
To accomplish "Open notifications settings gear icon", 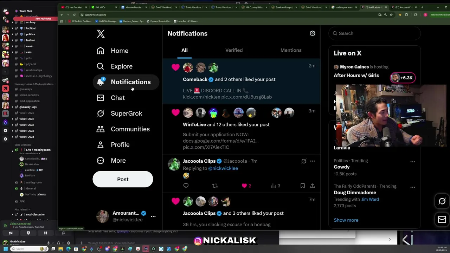I will tap(313, 33).
